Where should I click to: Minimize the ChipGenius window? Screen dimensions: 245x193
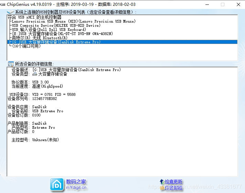pos(207,4)
